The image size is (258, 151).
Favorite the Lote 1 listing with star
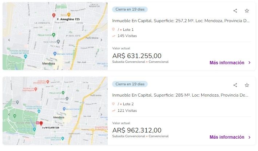tap(247, 11)
